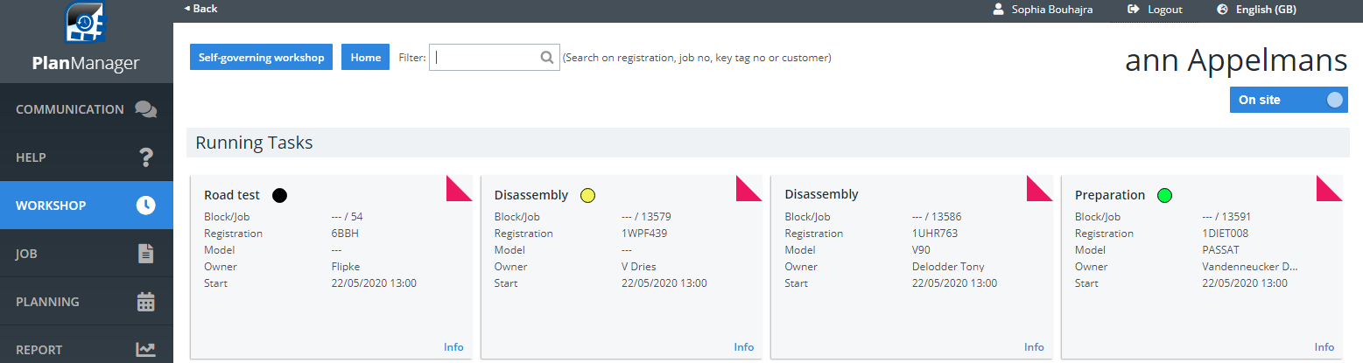The width and height of the screenshot is (1363, 363).
Task: Open Info on the 1UHR763 card
Action: pyautogui.click(x=1034, y=347)
